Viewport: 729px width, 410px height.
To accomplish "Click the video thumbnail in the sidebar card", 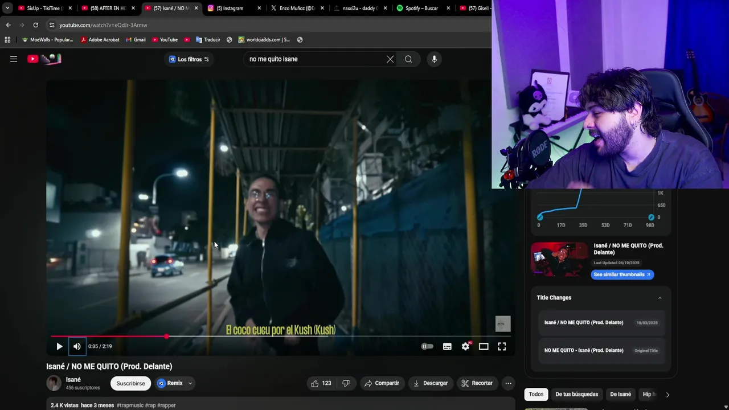I will click(x=559, y=260).
